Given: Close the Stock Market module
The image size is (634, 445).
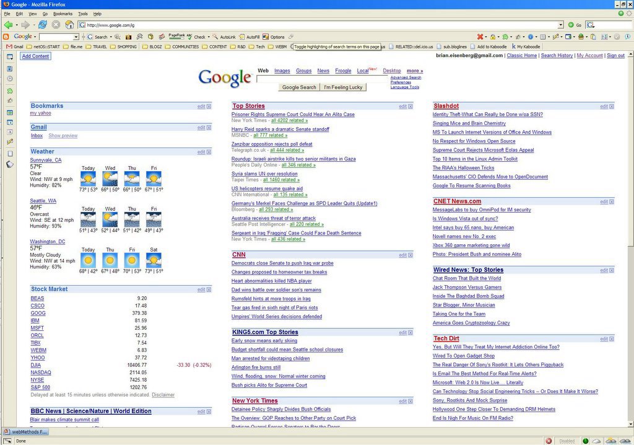Looking at the screenshot, I should pos(209,290).
